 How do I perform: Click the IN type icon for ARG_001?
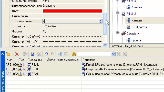point(20,69)
